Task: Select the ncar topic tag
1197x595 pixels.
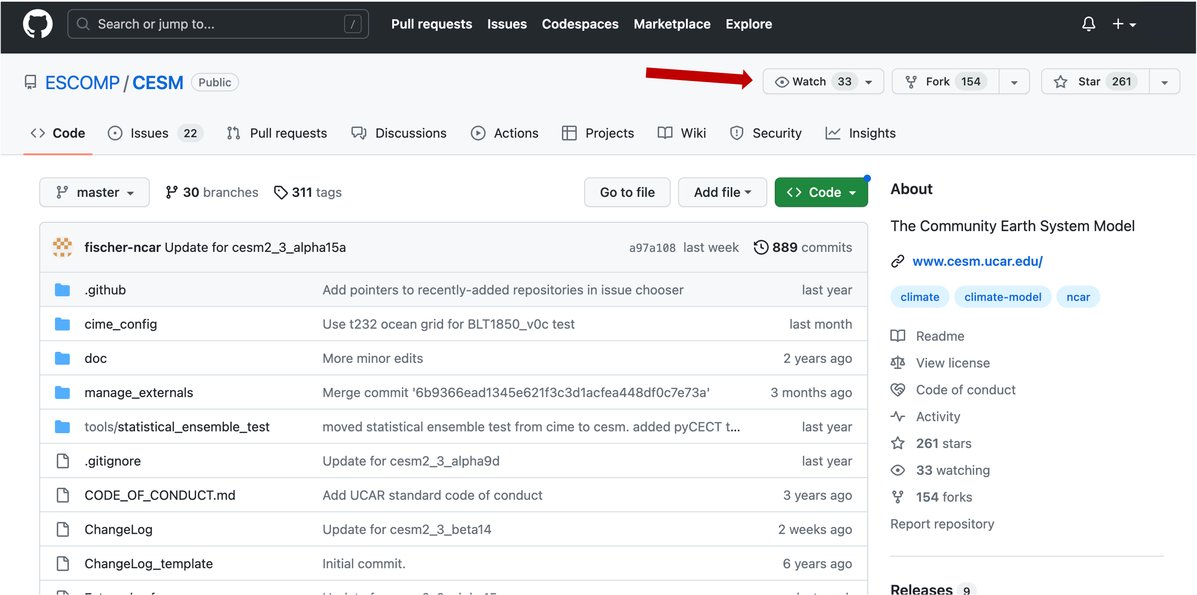Action: [1078, 297]
